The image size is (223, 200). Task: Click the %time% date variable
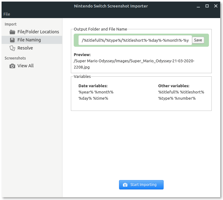pos(100,98)
